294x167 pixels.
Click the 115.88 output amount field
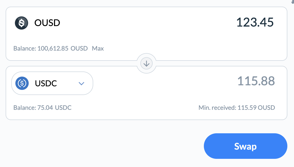[x=256, y=81]
